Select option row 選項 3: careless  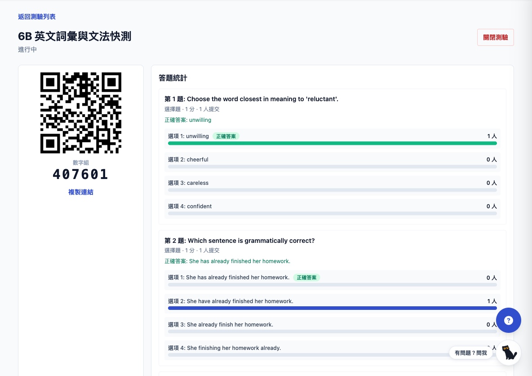click(x=332, y=185)
